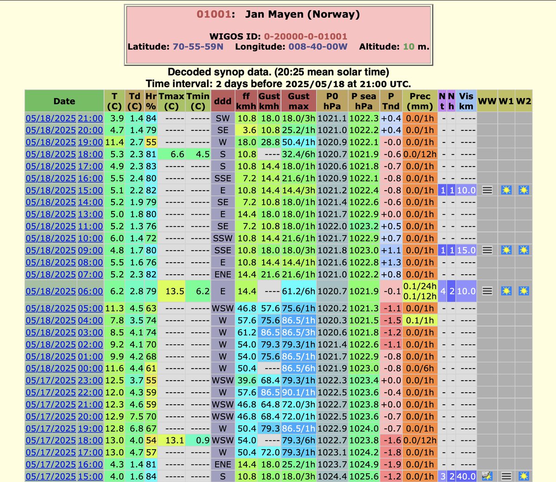Click the W1 sun icon in 05/18/2025 06:00 row
Image resolution: width=556 pixels, height=482 pixels.
(506, 291)
